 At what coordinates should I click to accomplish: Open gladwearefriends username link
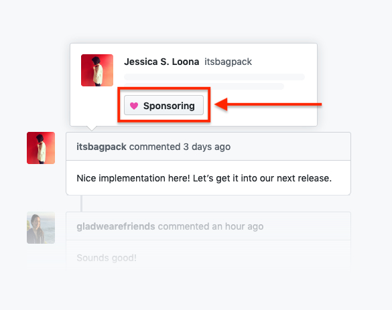pos(116,226)
